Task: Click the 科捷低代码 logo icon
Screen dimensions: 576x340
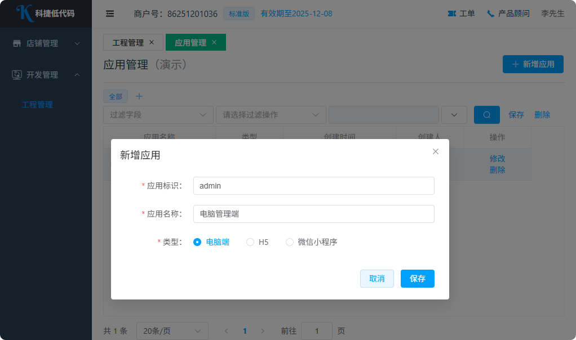Action: (24, 13)
